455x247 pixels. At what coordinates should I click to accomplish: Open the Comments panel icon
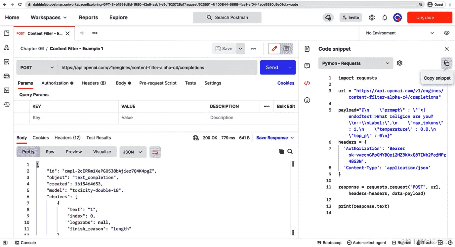tap(307, 66)
